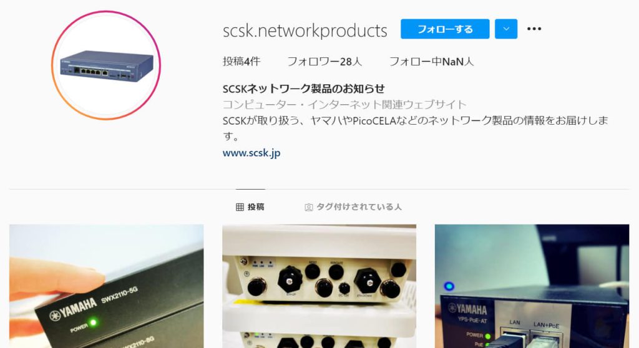Click the blue フォローする follow button
639x348 pixels.
(444, 29)
